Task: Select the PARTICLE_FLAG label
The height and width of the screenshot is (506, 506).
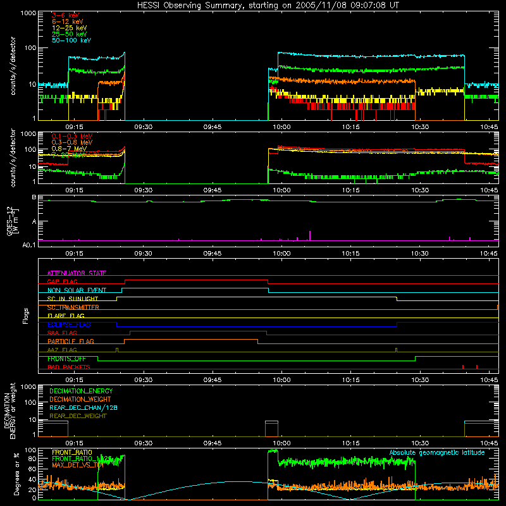Action: pyautogui.click(x=71, y=342)
